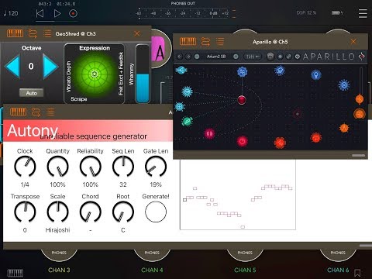The image size is (372, 279).
Task: Click the Autony Quantity knob
Action: tap(57, 167)
